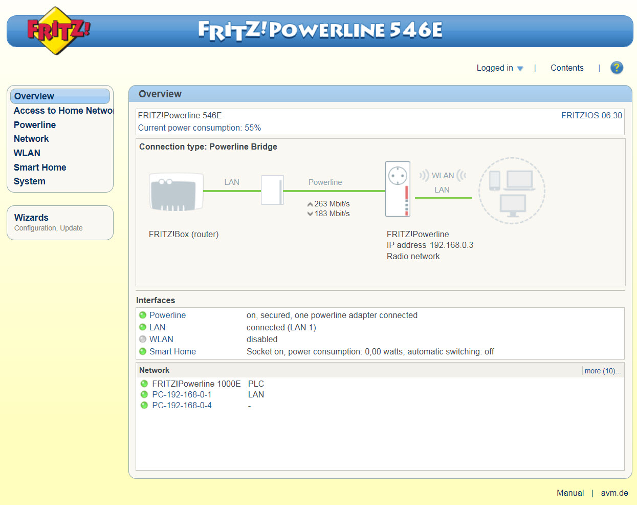Click the Configuration, Update subtitle
This screenshot has width=637, height=505.
[x=48, y=228]
